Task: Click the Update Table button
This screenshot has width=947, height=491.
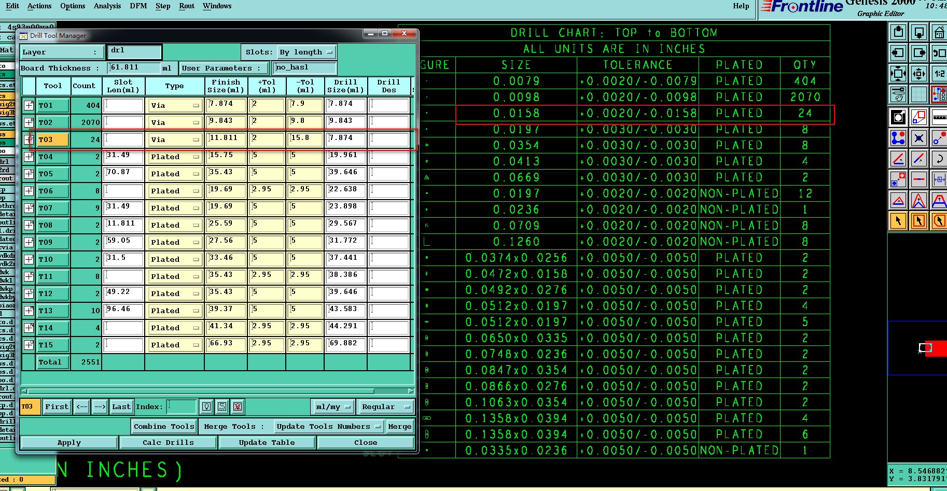Action: (267, 442)
